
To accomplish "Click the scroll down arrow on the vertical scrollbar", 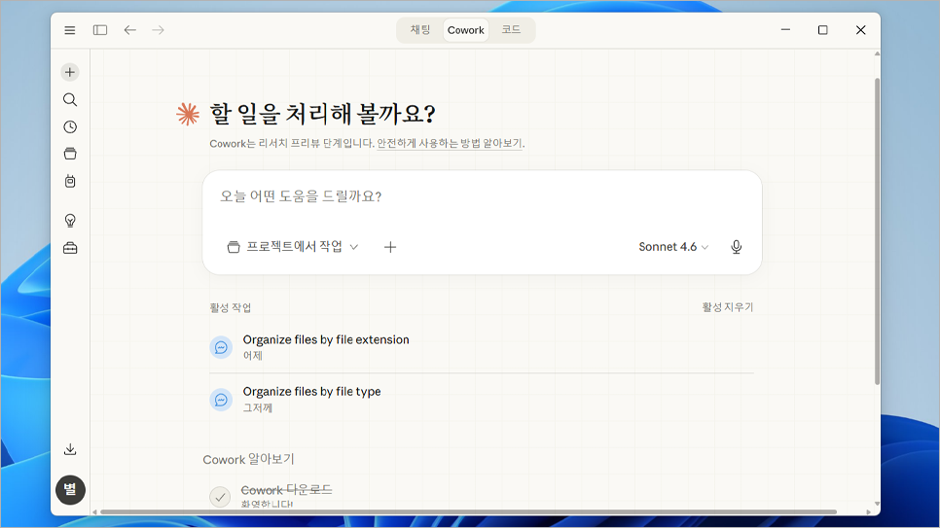I will (x=877, y=504).
